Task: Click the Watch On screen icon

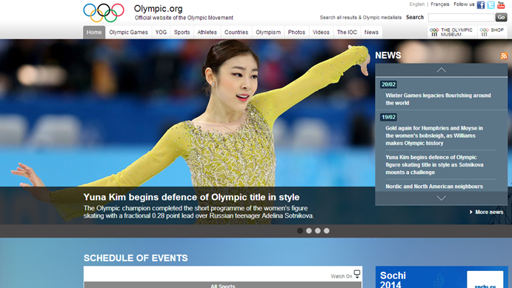Action: (357, 274)
